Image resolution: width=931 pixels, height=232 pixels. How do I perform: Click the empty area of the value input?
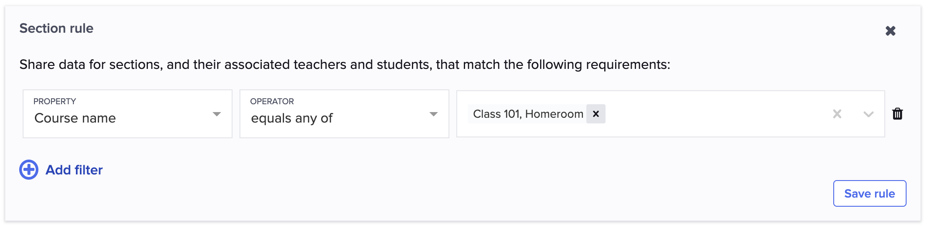[x=715, y=114]
